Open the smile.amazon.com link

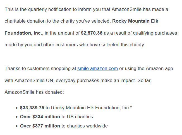97,68
